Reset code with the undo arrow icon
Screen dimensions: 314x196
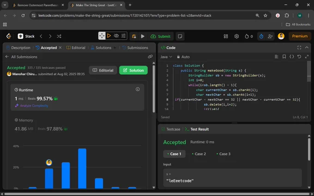299,57
